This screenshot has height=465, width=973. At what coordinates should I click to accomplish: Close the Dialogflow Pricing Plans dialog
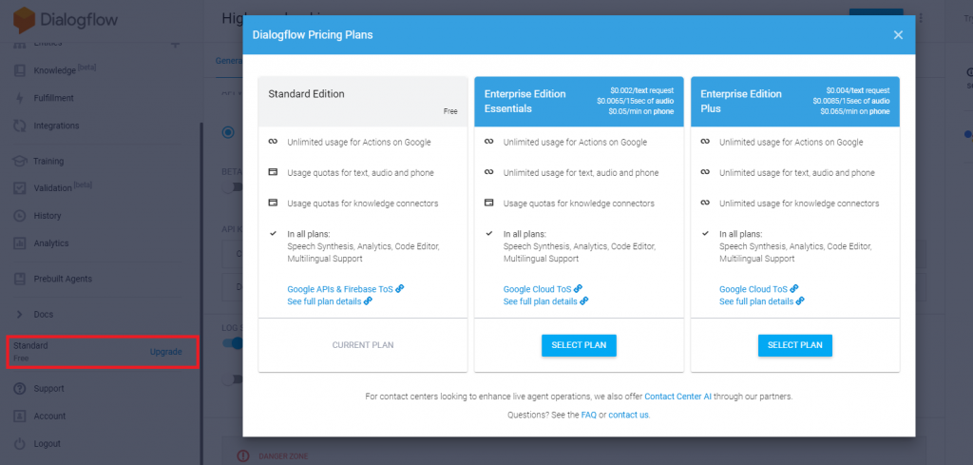coord(898,35)
